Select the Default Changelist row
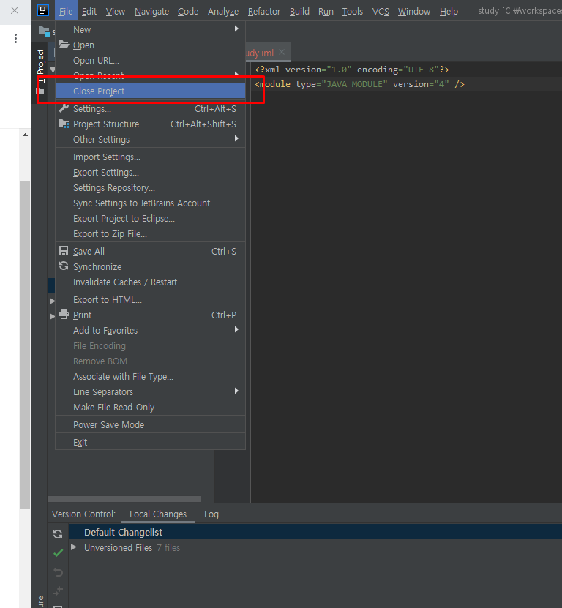This screenshot has height=608, width=562. click(315, 532)
